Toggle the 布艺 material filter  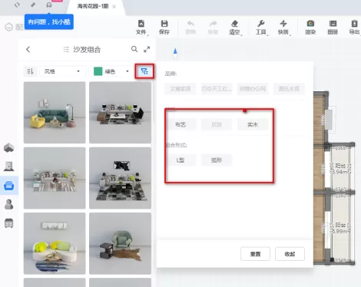click(x=180, y=124)
